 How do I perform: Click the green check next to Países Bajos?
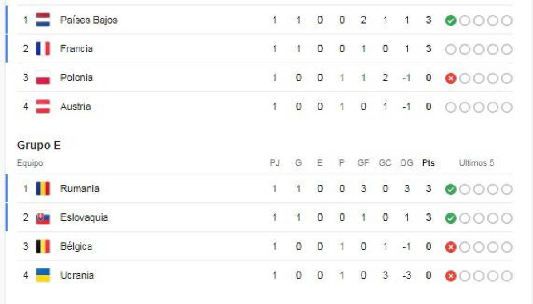450,20
